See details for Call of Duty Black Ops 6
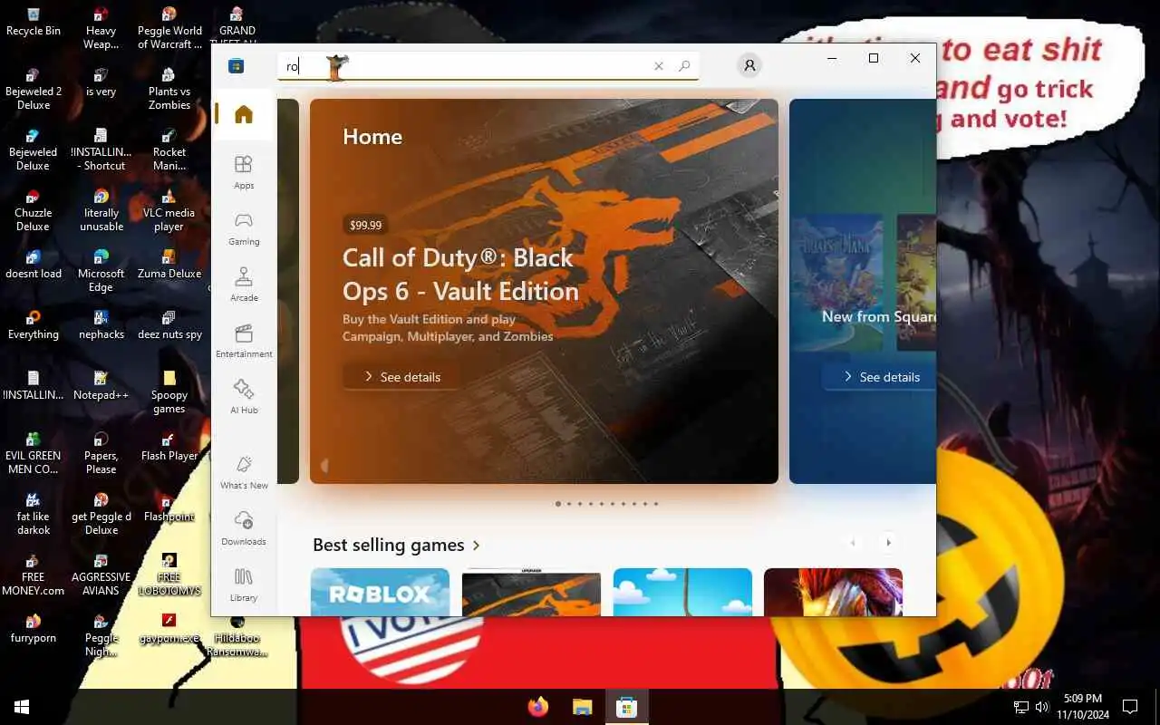Image resolution: width=1160 pixels, height=725 pixels. click(x=401, y=377)
